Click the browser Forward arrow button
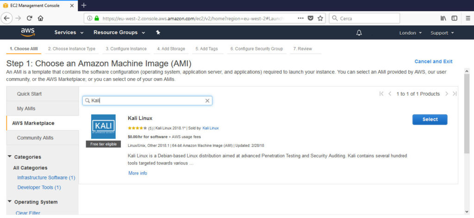The image size is (474, 218). point(18,18)
